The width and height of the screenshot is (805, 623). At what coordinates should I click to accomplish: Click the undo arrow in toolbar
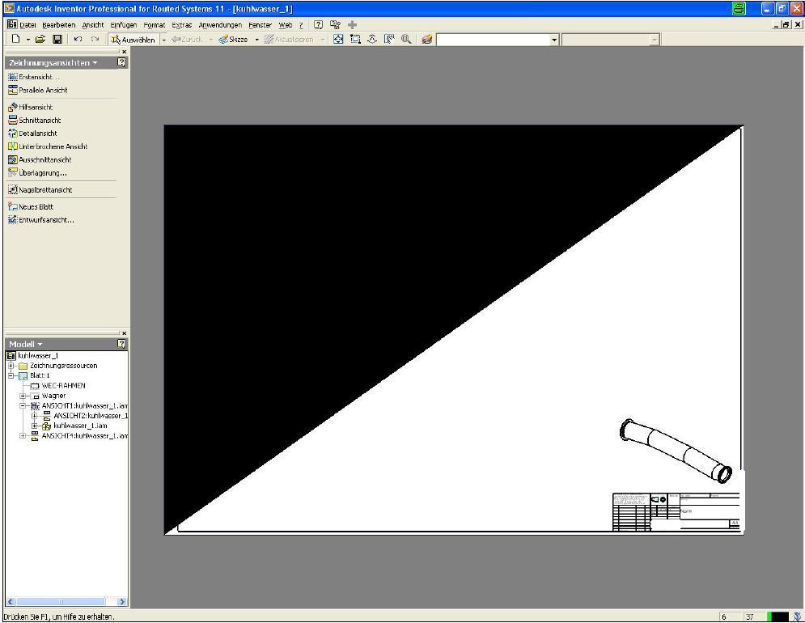click(78, 40)
